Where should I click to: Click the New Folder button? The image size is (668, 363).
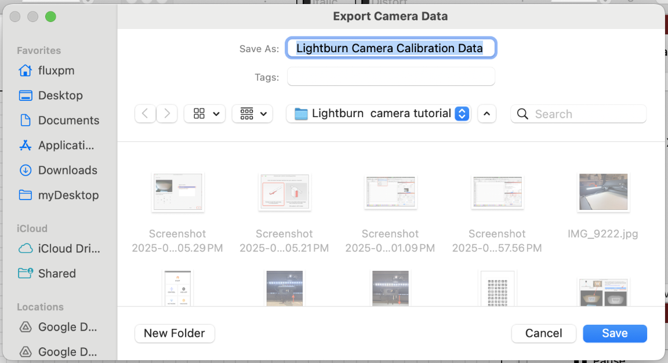pyautogui.click(x=175, y=333)
